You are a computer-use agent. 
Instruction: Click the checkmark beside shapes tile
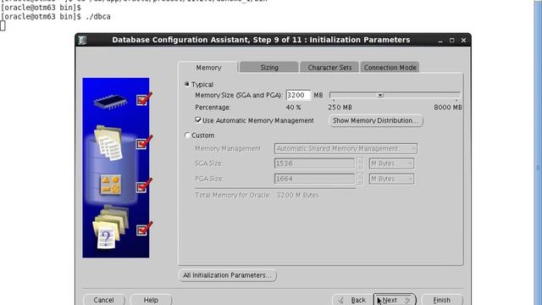tap(144, 186)
